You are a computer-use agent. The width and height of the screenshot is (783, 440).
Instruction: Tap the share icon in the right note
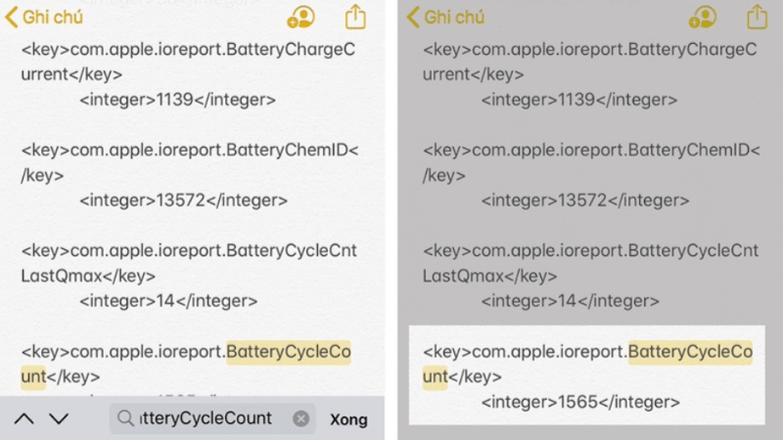coord(757,17)
